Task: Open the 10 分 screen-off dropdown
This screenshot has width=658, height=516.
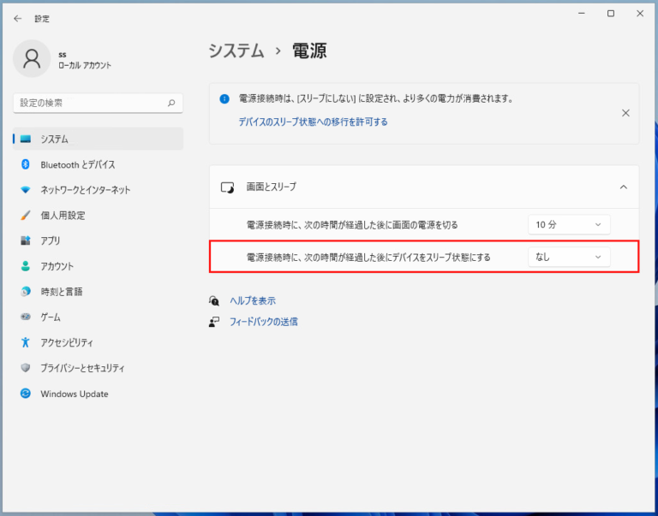Action: 569,225
